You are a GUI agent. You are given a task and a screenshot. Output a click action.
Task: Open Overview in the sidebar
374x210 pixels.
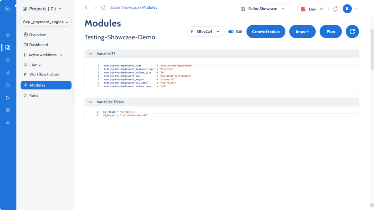pyautogui.click(x=35, y=35)
